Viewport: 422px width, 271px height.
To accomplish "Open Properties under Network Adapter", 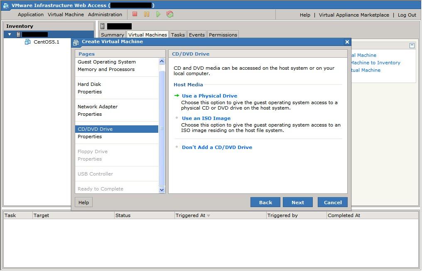I will tap(90, 114).
